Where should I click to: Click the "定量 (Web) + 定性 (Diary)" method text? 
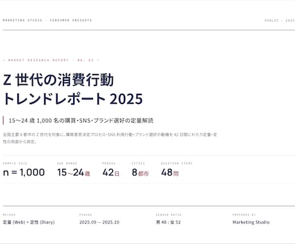tap(29, 222)
